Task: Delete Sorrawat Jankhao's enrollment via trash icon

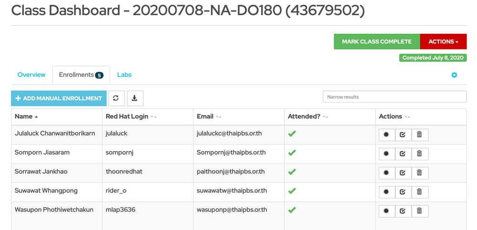Action: coord(419,173)
